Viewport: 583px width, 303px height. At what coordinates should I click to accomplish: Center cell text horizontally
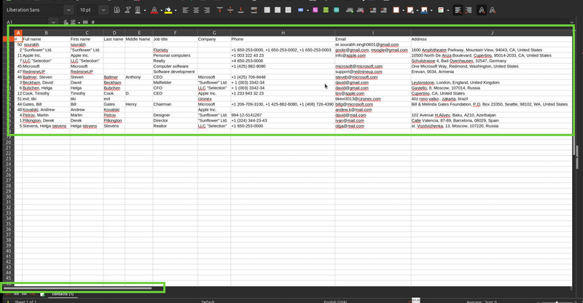coord(197,10)
